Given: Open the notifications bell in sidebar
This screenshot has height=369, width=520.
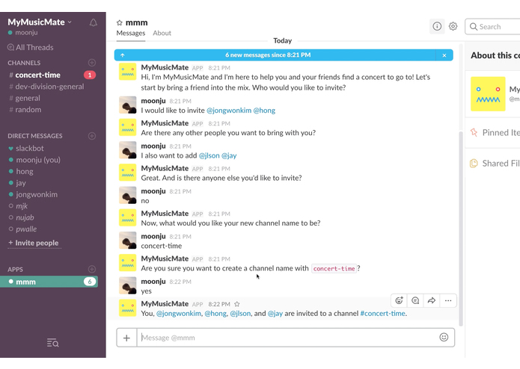Looking at the screenshot, I should [x=94, y=22].
